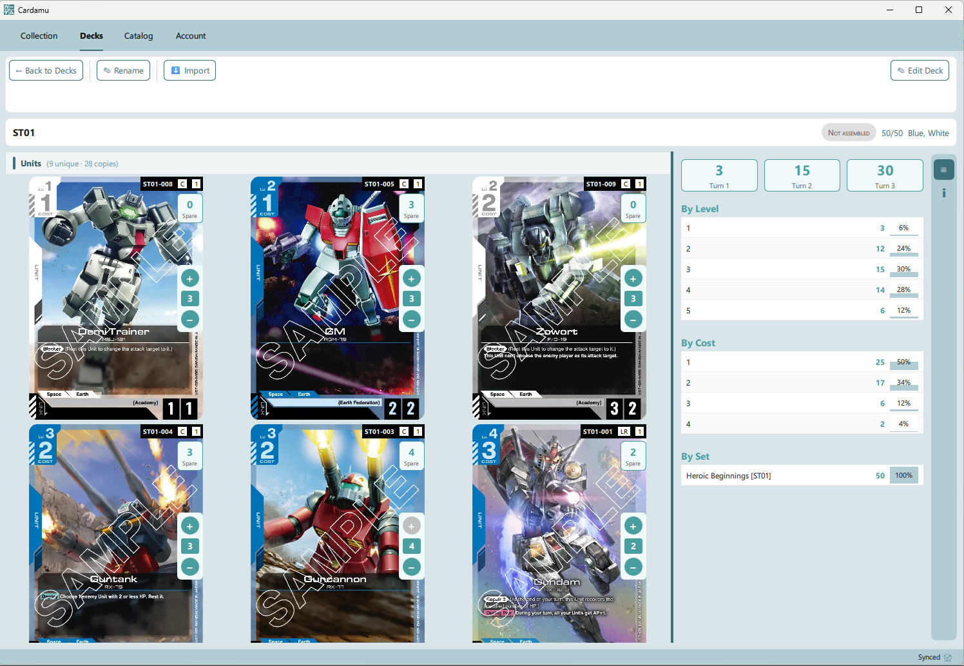
Task: Select the By Cost row 2 with 34%
Action: tap(802, 382)
